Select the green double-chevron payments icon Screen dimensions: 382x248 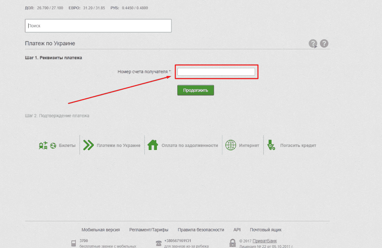[88, 145]
